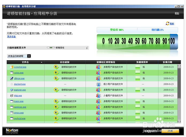Screen dimensions: 186x137
Task: Click the svchost.exe window icon
Action: click(x=12, y=119)
